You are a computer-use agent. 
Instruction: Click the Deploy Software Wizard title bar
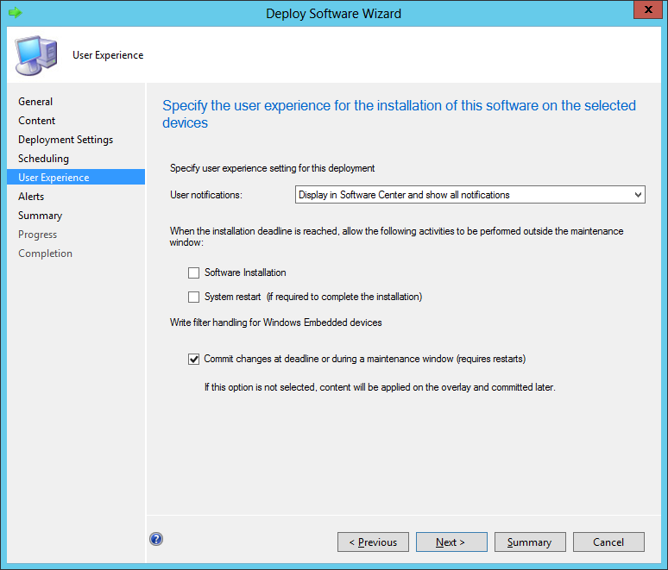(333, 13)
